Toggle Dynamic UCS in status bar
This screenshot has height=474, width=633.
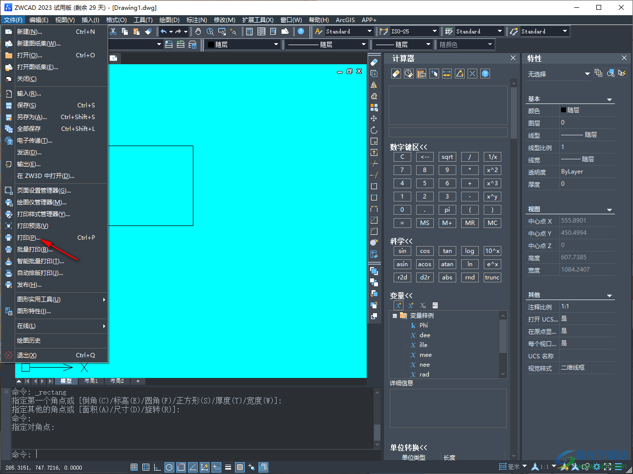(x=204, y=467)
